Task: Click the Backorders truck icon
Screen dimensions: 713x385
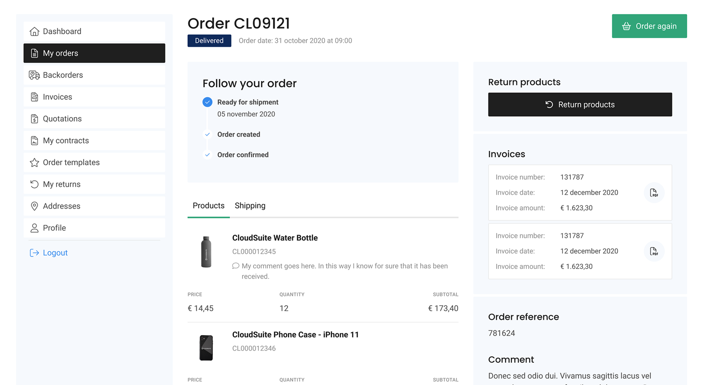Action: tap(34, 75)
